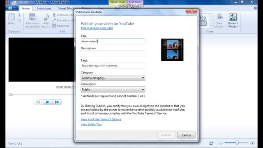Switch to the Visual Effects tab
The image size is (263, 148).
coord(67,8)
